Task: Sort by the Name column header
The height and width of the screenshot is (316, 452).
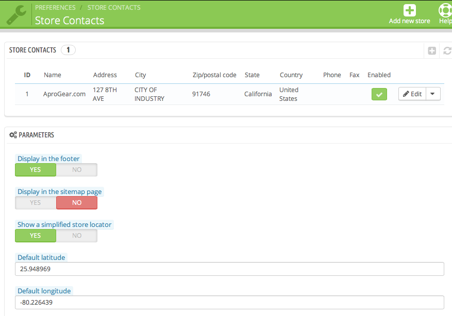Action: (x=53, y=75)
